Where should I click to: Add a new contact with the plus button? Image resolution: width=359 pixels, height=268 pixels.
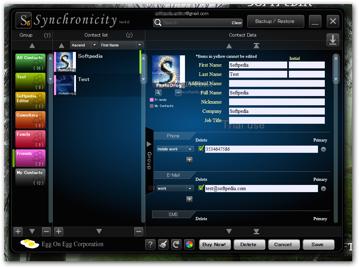[x=58, y=232]
